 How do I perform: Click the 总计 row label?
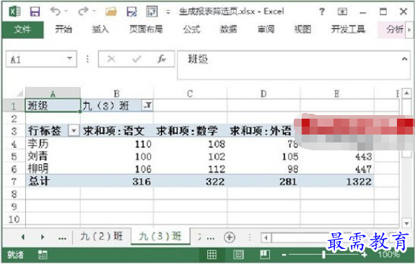coord(53,181)
